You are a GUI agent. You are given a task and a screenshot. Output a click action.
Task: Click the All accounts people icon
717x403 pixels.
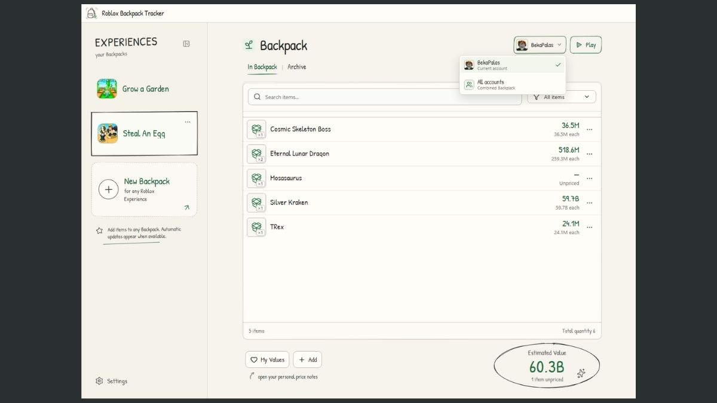[469, 85]
